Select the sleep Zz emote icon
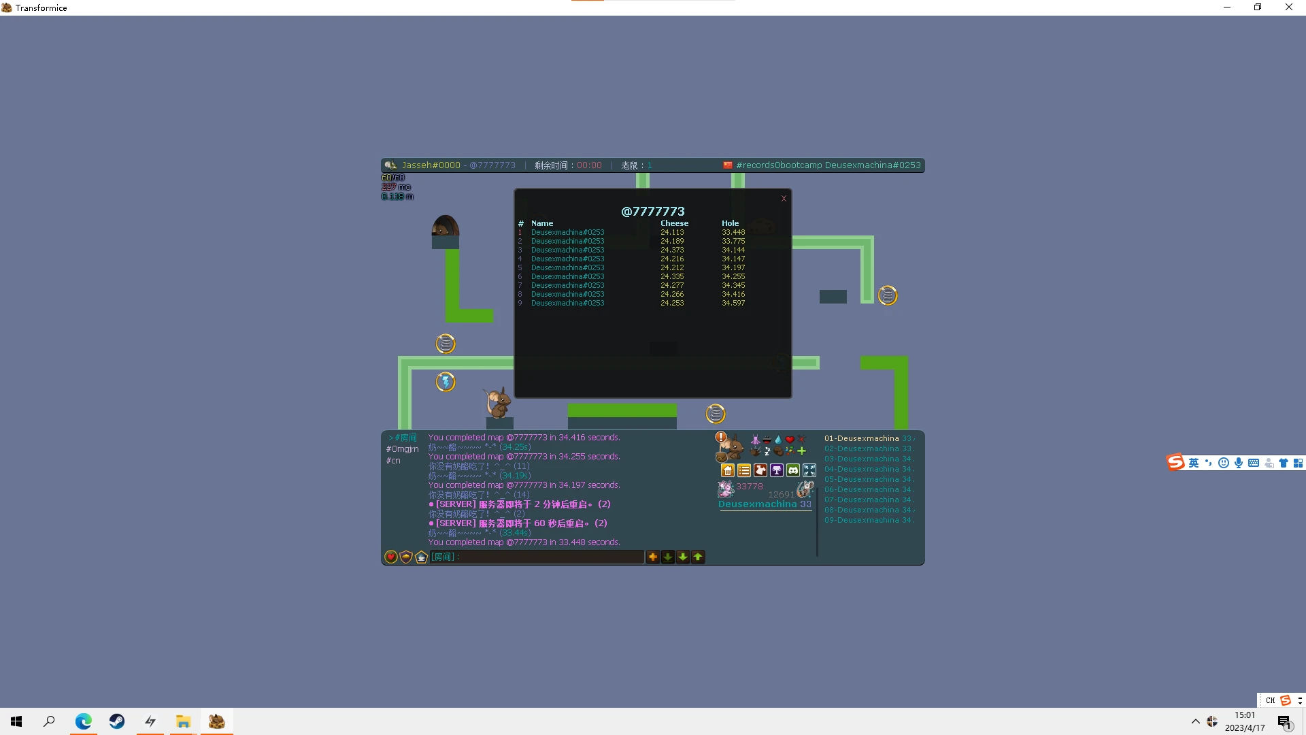This screenshot has width=1306, height=735. [767, 451]
